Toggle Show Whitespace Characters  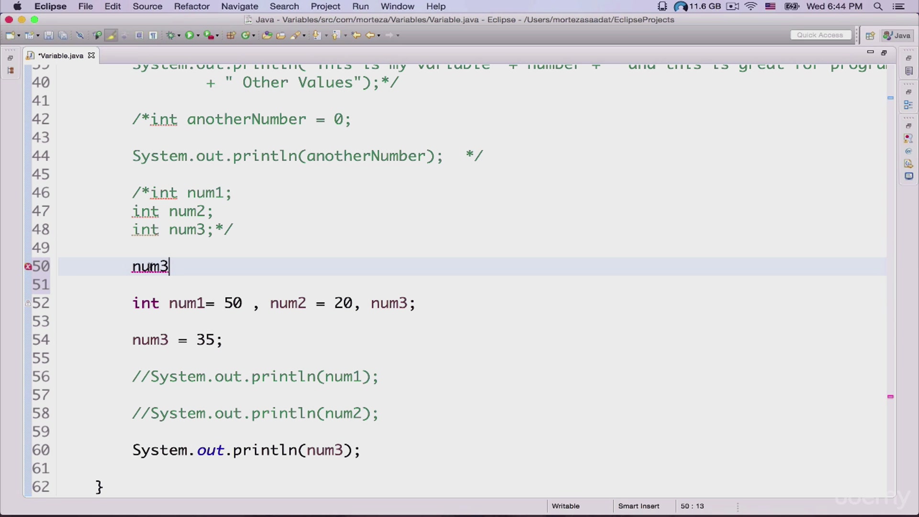tap(153, 35)
